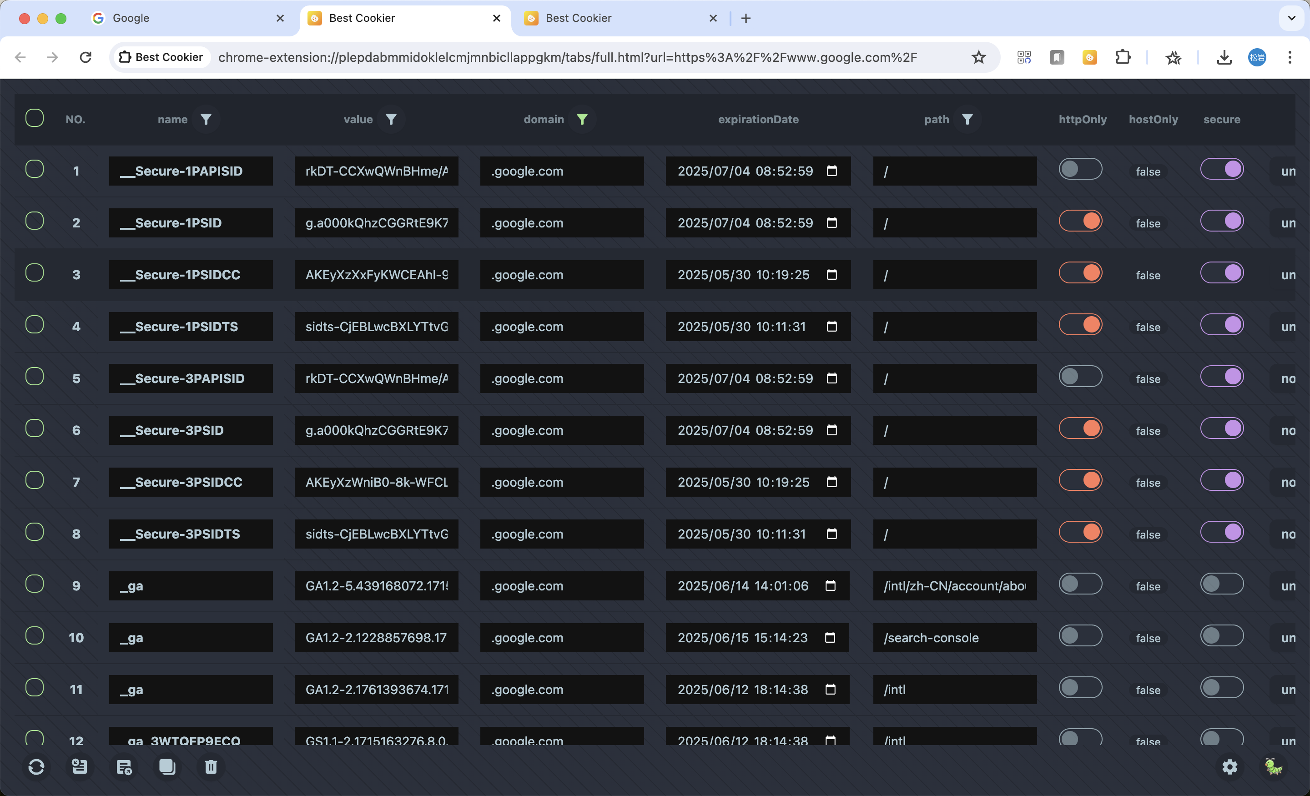Image resolution: width=1310 pixels, height=796 pixels.
Task: Bookmark this page with star icon
Action: tap(978, 57)
